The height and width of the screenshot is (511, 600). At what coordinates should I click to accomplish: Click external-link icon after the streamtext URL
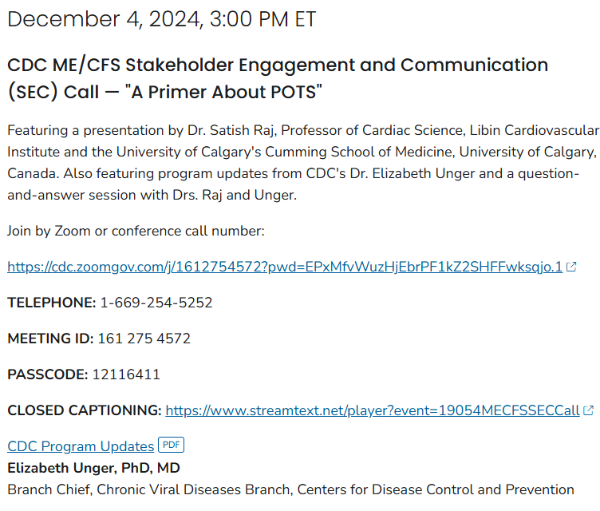[x=589, y=411]
